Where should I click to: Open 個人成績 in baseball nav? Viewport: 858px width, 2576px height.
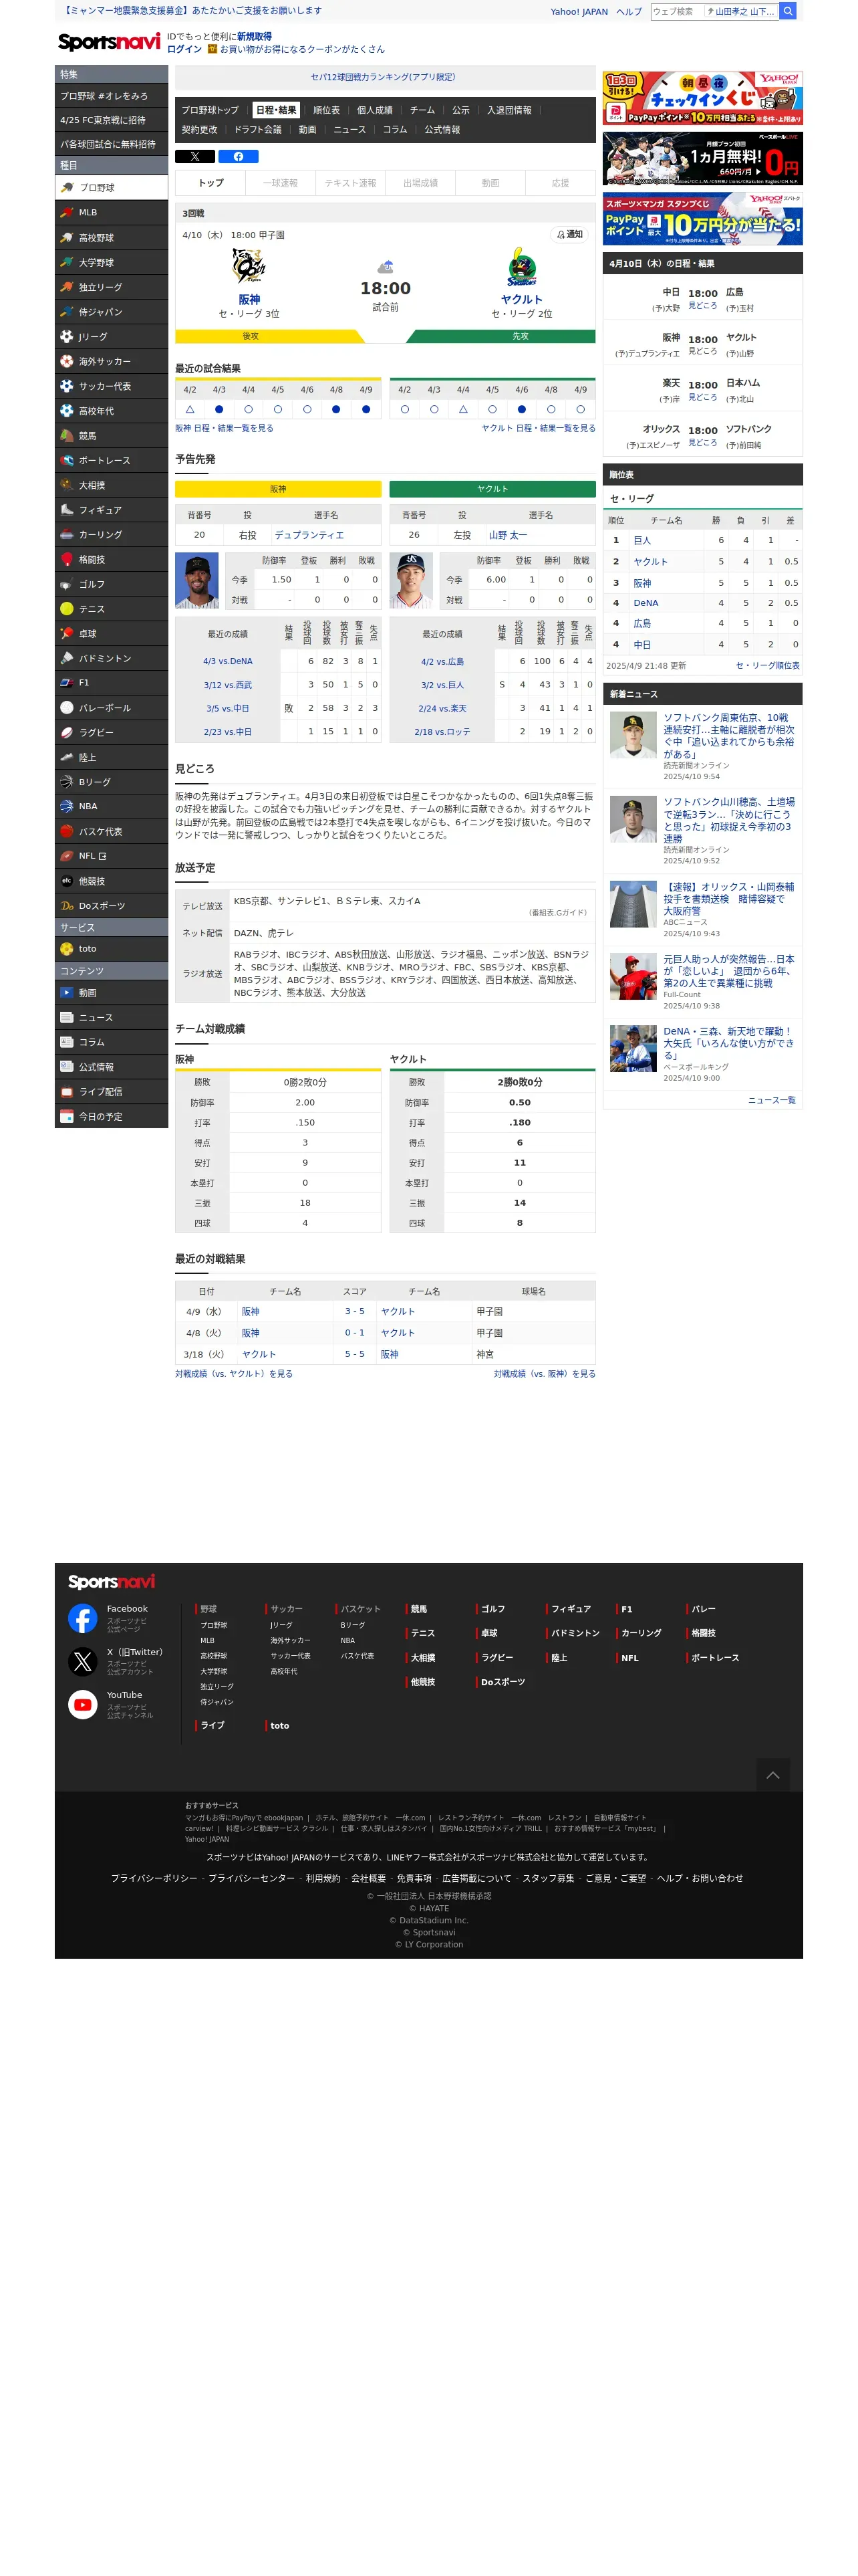(x=375, y=110)
